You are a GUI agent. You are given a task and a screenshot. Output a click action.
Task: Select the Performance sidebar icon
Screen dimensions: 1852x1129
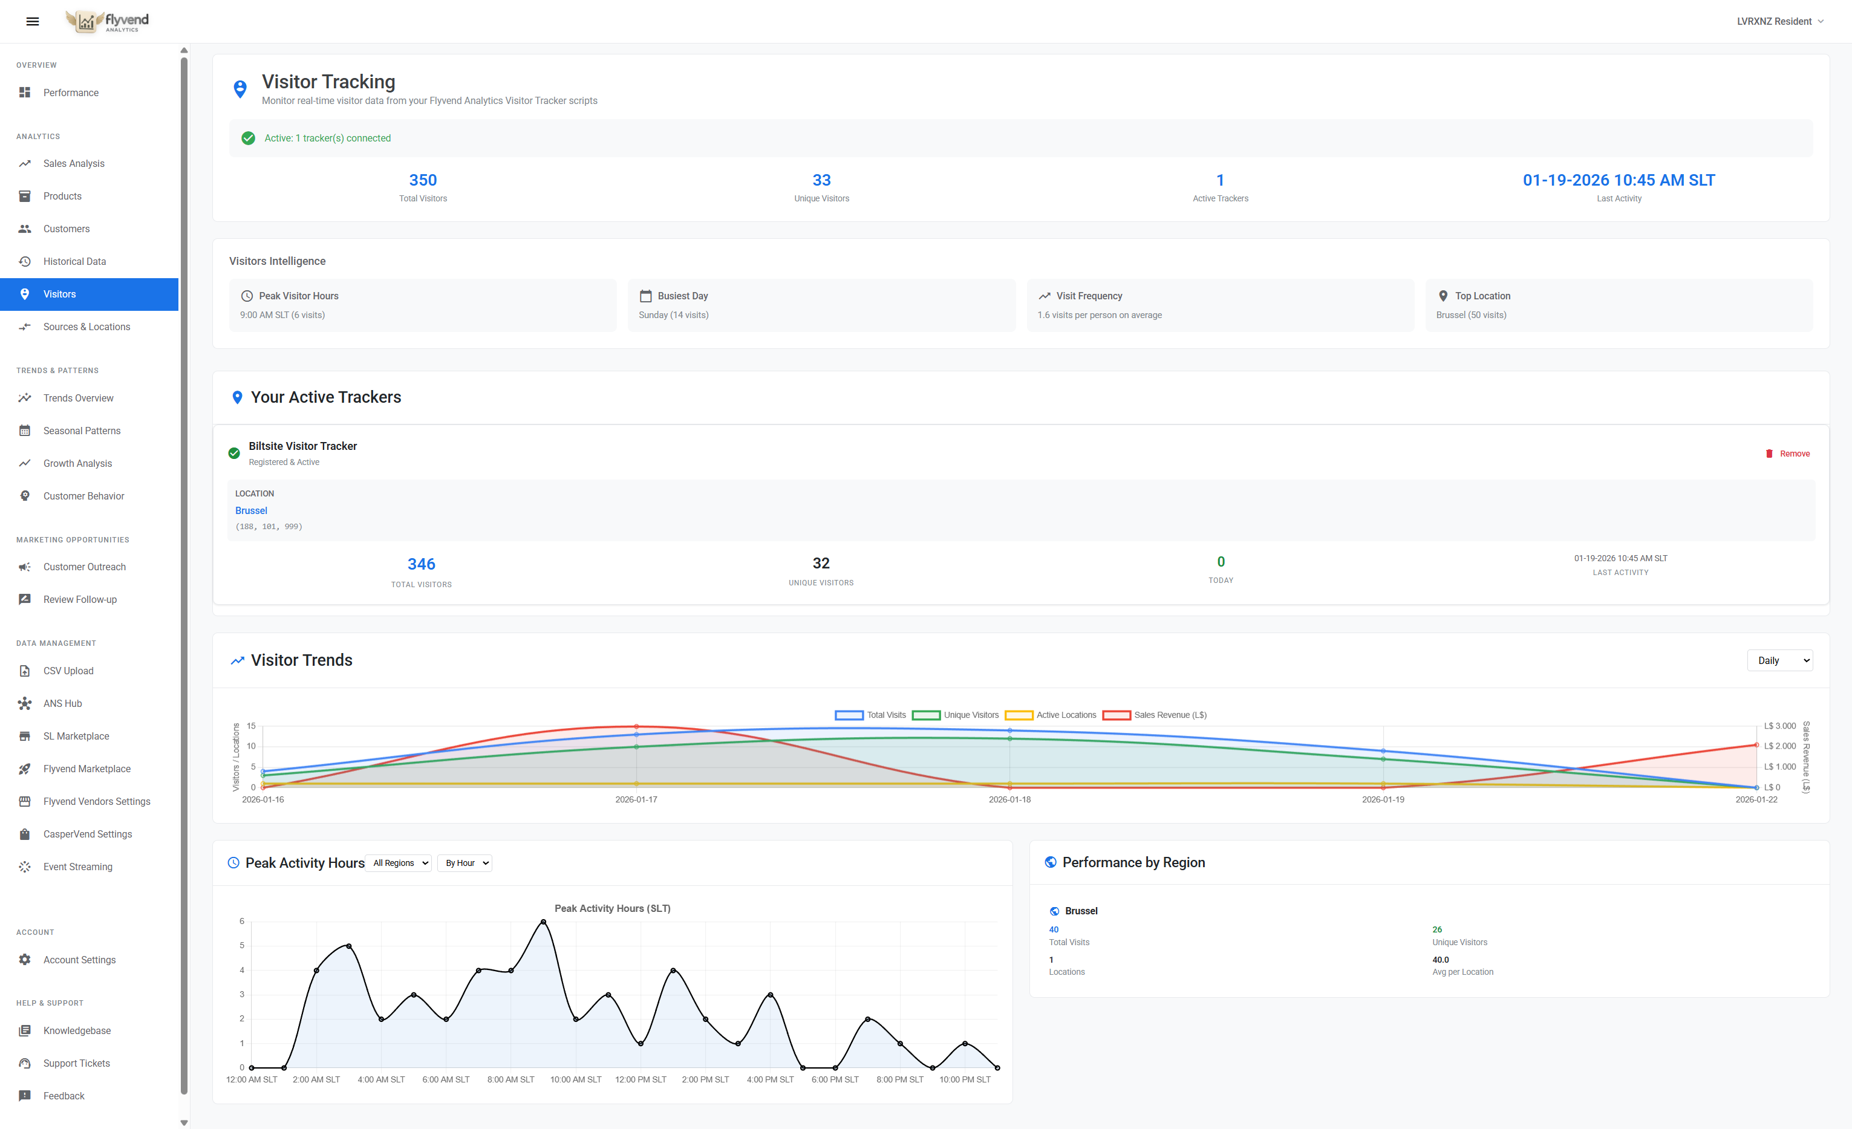pos(25,92)
